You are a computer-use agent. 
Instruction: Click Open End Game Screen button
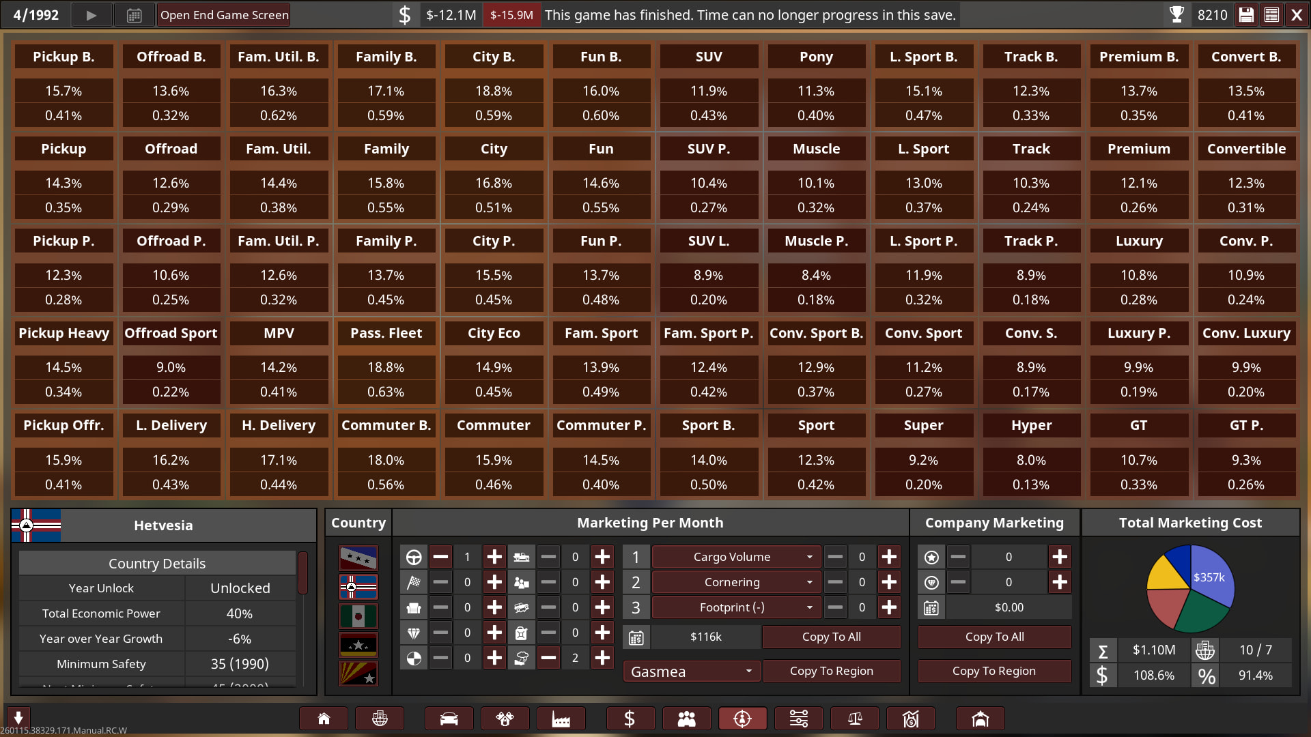pos(224,15)
